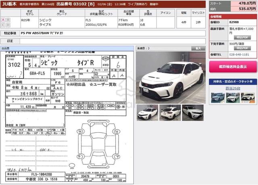
Task: Click the 閲覧 count '4件'
Action: pyautogui.click(x=184, y=22)
